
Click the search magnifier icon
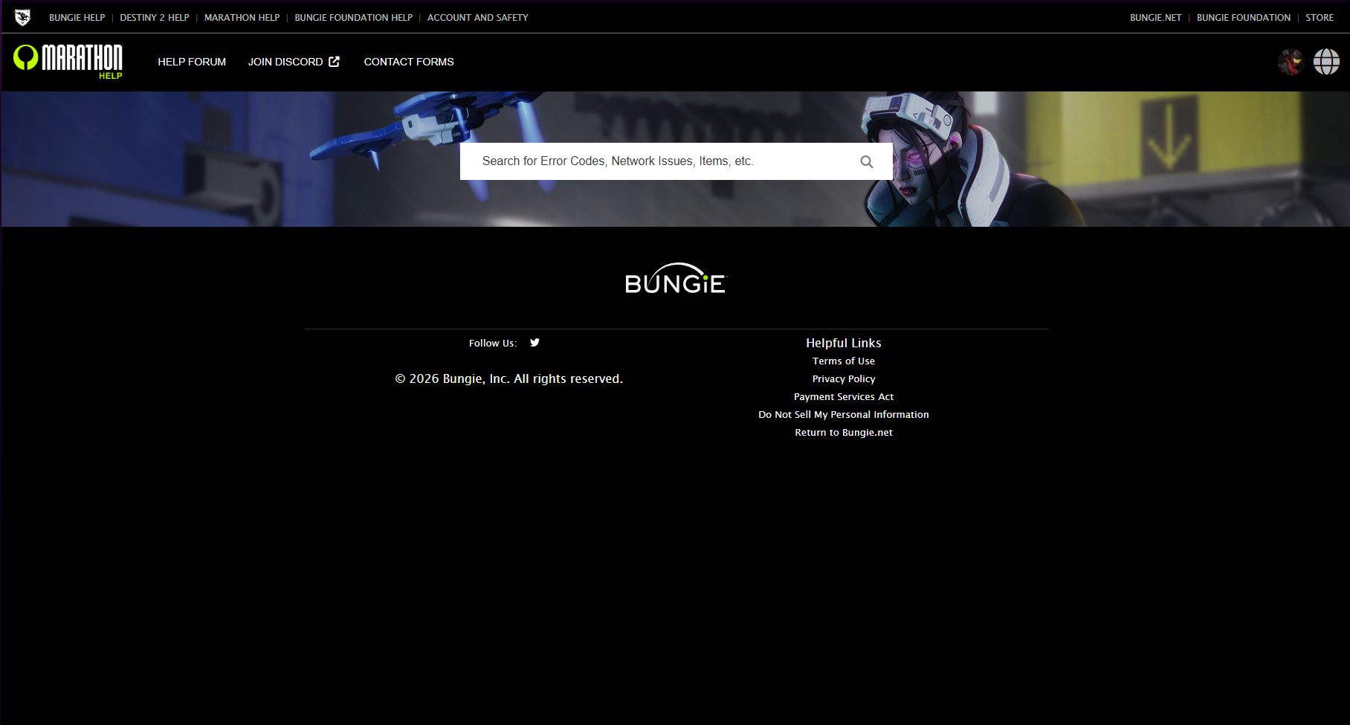click(x=866, y=161)
